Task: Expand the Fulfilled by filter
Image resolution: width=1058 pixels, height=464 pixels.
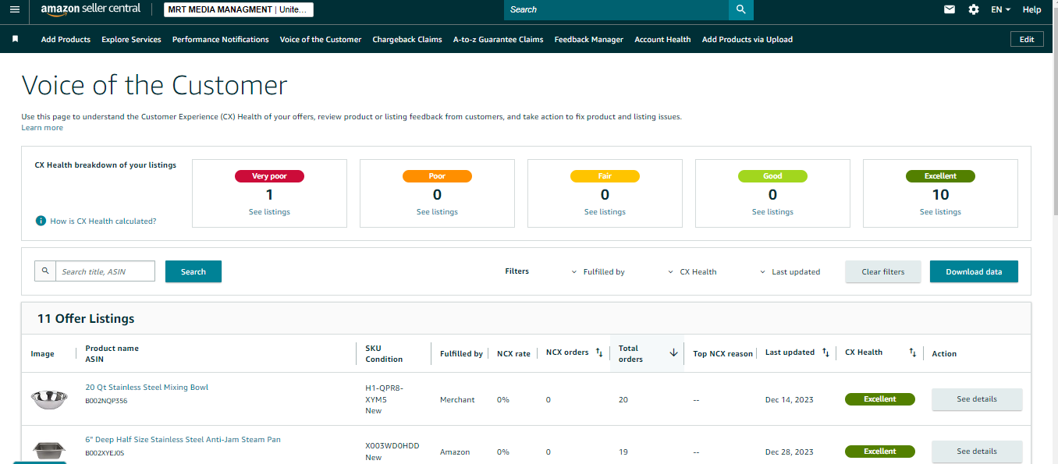Action: point(598,272)
